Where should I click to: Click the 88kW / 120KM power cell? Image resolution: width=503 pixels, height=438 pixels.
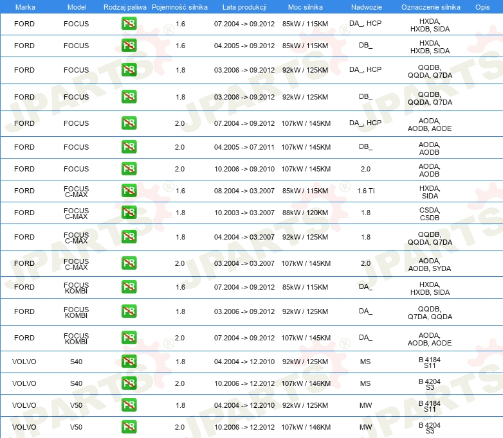[305, 213]
